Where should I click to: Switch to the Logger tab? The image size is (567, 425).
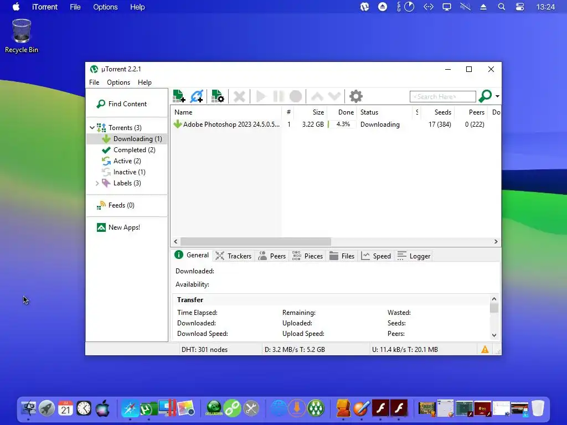pyautogui.click(x=414, y=256)
